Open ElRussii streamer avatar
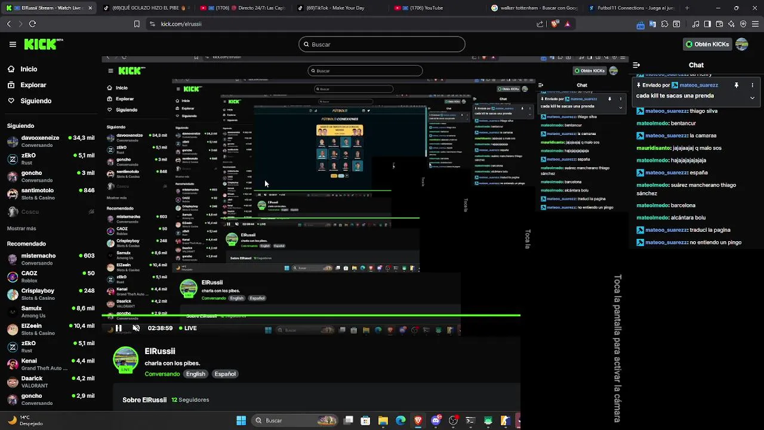Screen dimensions: 764x430 (125, 360)
